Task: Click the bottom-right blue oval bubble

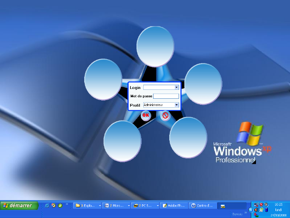Action: tap(188, 138)
